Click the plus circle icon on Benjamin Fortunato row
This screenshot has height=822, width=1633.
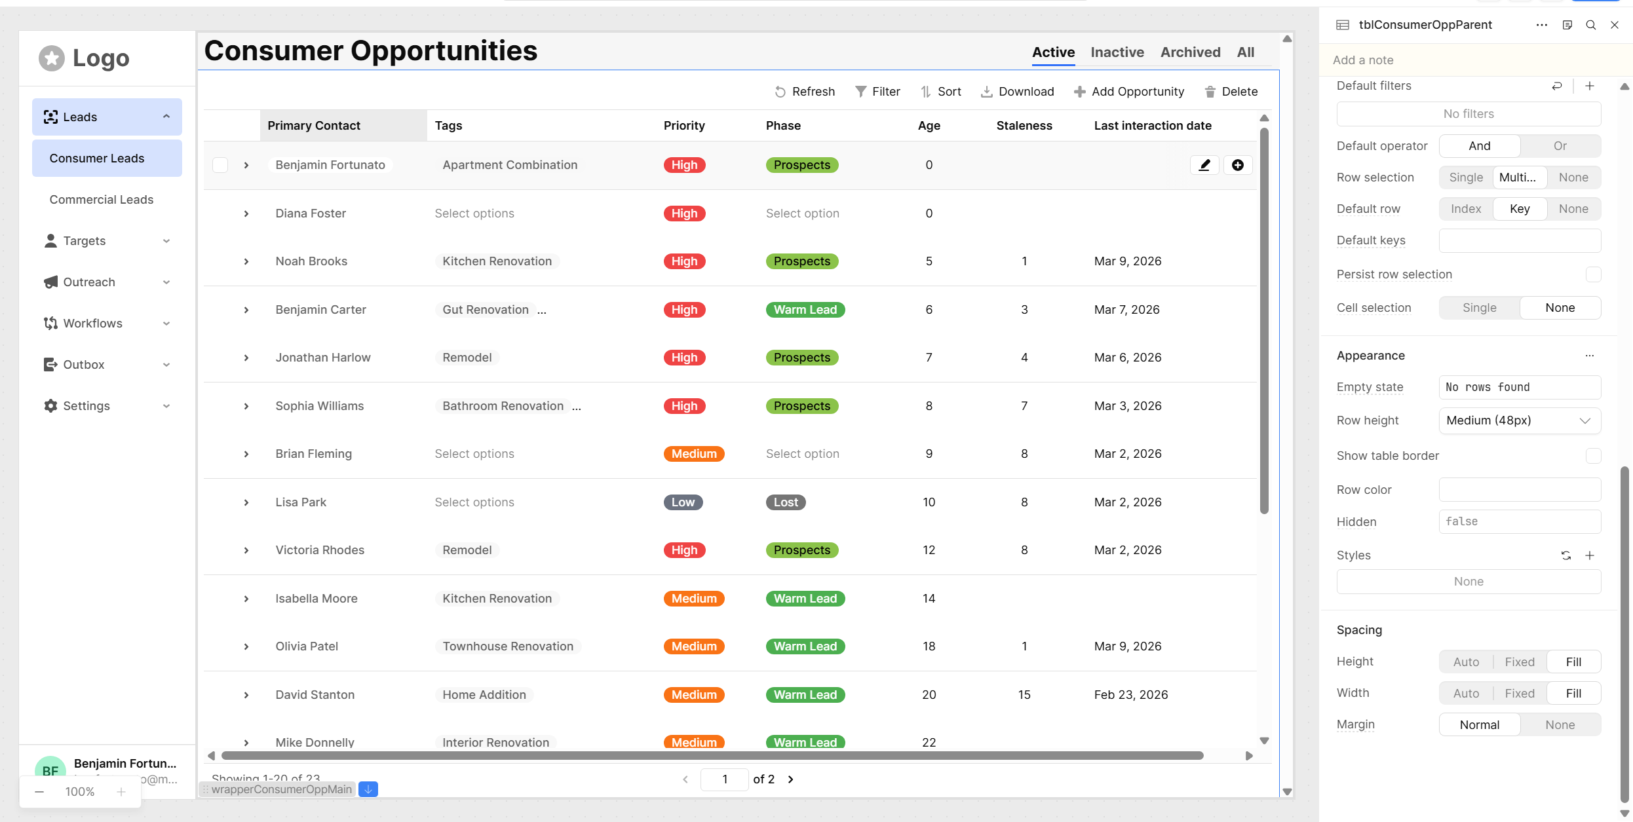[x=1237, y=165]
